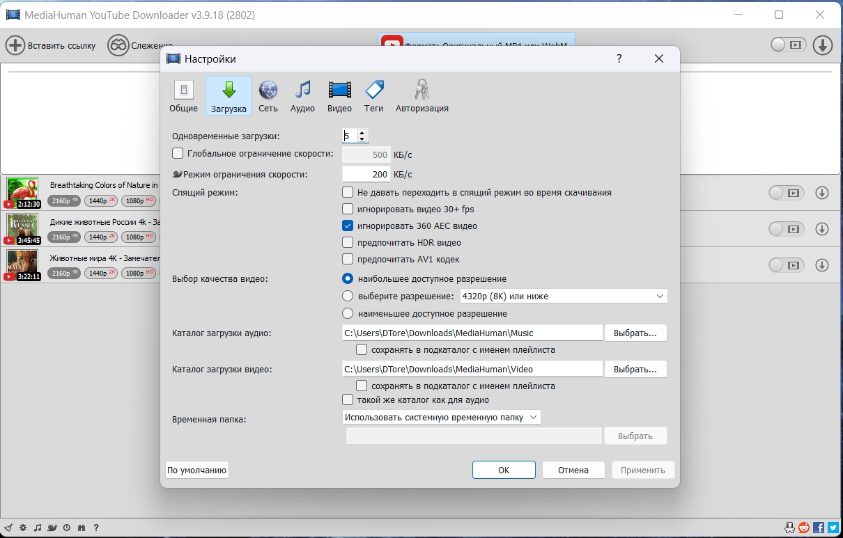Screen dimensions: 843x538
Task: Open the Авторизация tab with keys icon
Action: (422, 96)
